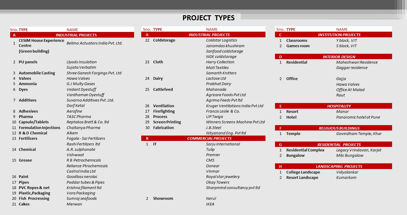Click 'Reptakos Brett & Co. ltd' name
The height and width of the screenshot is (215, 407).
click(88, 122)
